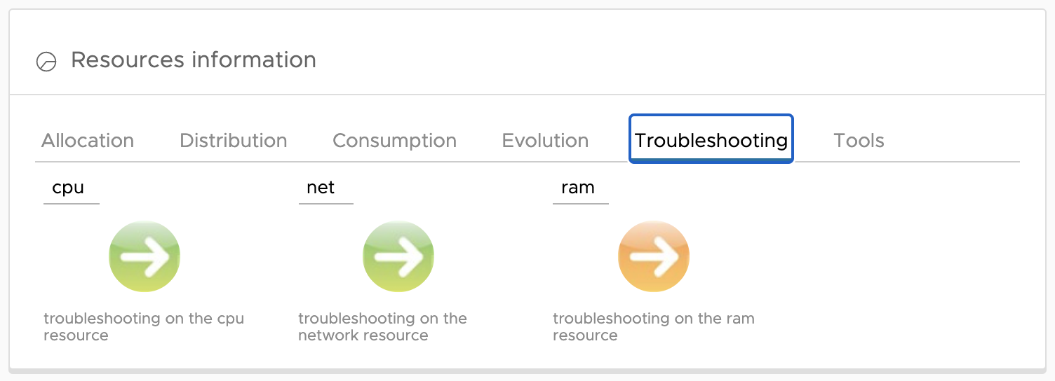Click the net section label
This screenshot has width=1055, height=381.
(321, 188)
